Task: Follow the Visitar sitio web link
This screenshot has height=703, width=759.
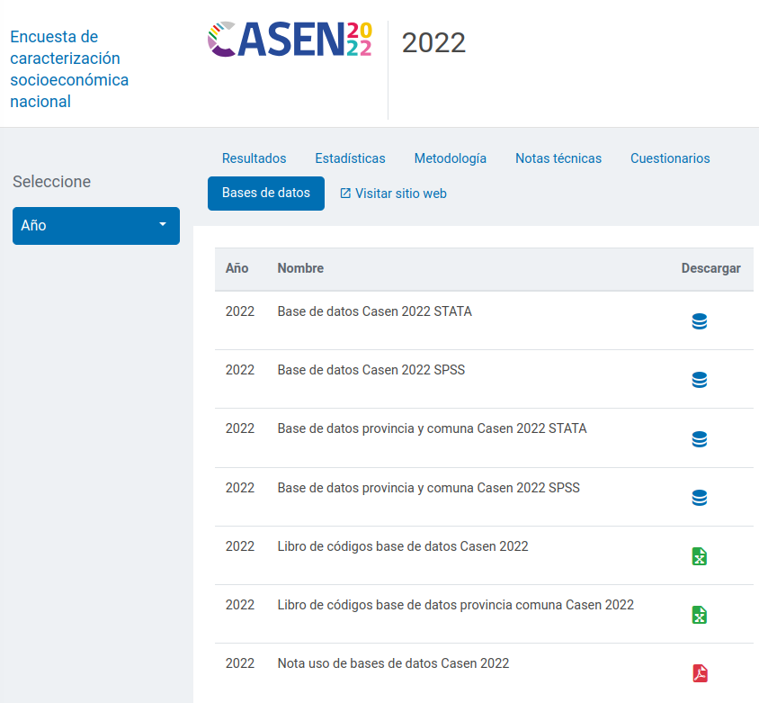Action: coord(393,194)
